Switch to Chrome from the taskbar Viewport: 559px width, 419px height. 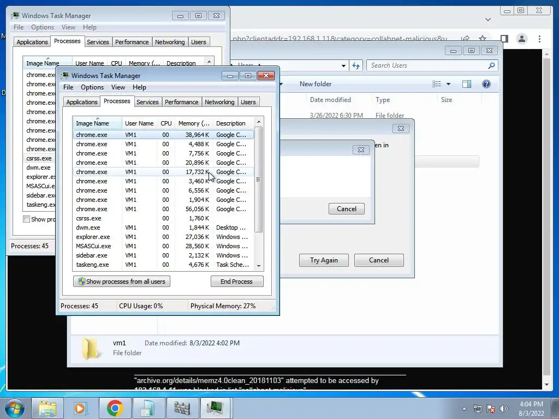[x=115, y=408]
